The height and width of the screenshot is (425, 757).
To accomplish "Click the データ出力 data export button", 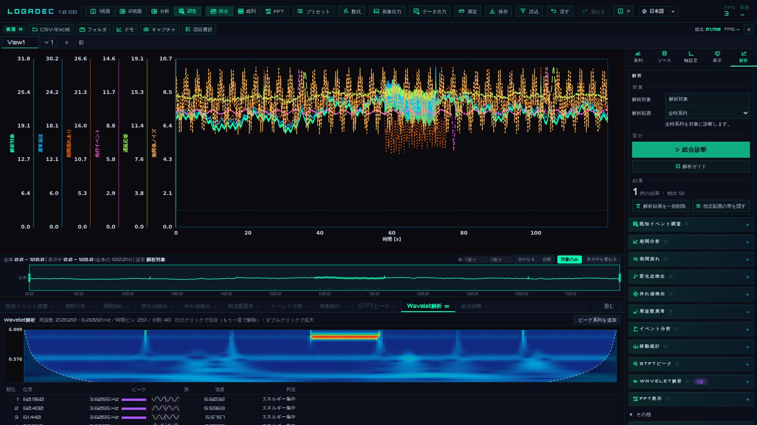I will [430, 11].
